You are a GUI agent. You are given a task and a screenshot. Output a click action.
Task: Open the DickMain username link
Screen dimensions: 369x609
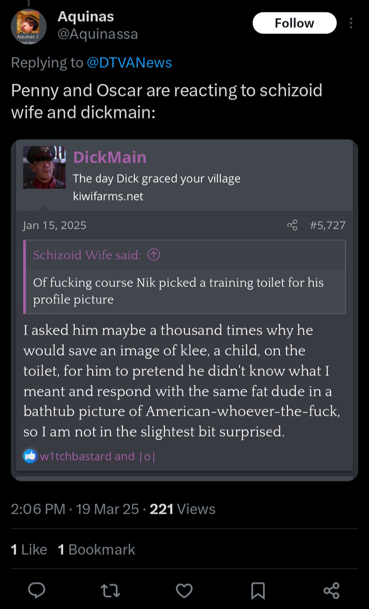click(110, 157)
